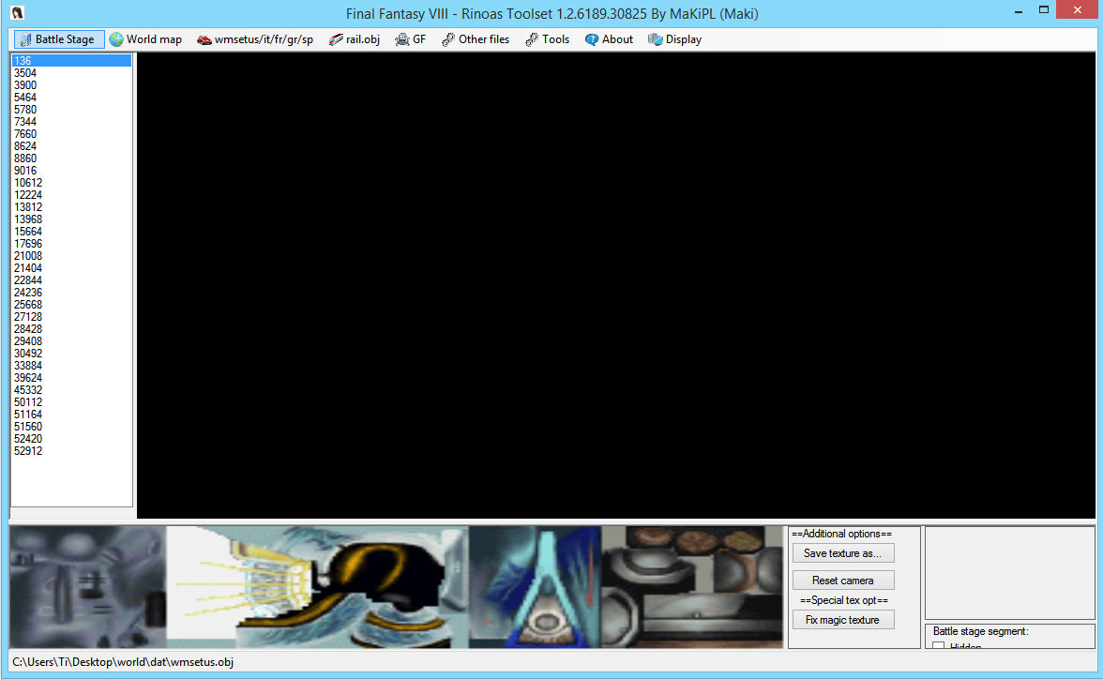Image resolution: width=1103 pixels, height=679 pixels.
Task: Maximize the Rinoas Toolset window
Action: pyautogui.click(x=1044, y=10)
